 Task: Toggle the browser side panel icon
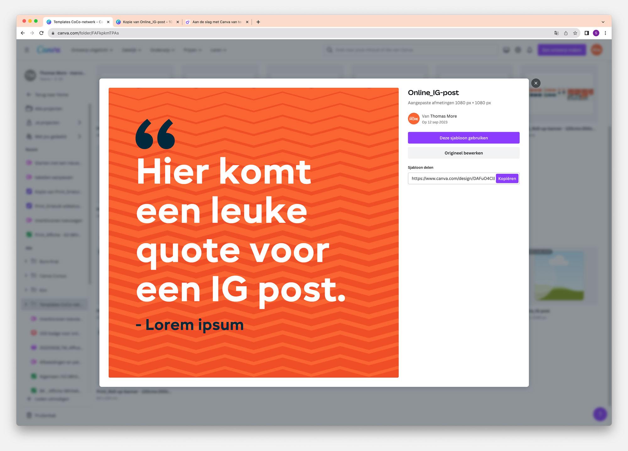tap(587, 33)
